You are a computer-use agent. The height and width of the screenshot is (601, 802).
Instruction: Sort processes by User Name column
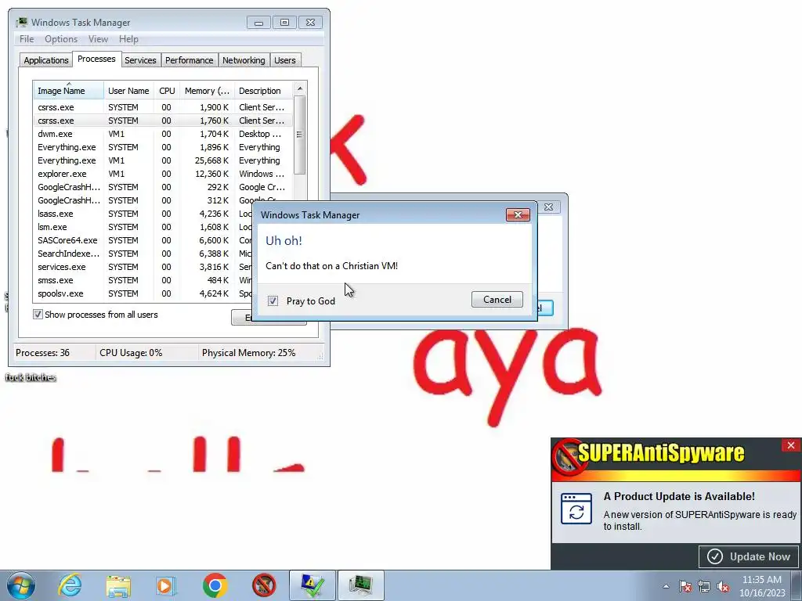point(128,91)
